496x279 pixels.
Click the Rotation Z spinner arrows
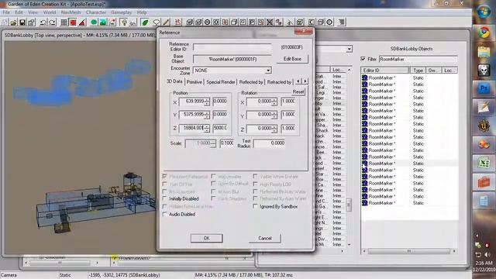click(x=274, y=128)
